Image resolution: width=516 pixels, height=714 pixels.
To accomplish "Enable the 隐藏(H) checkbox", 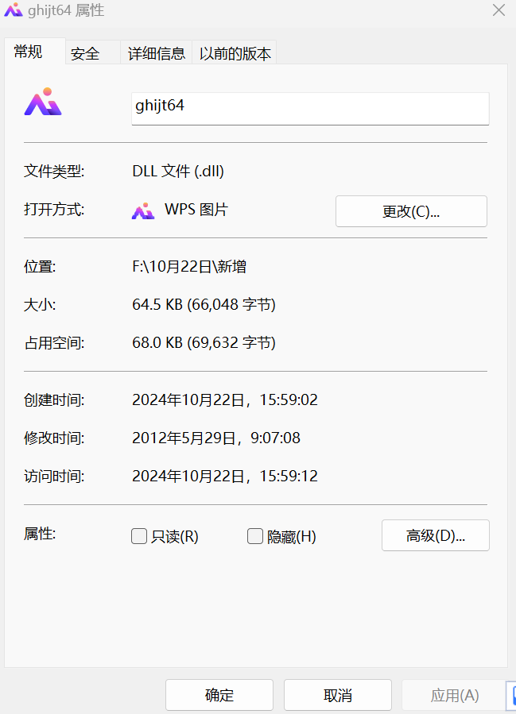I will point(254,536).
